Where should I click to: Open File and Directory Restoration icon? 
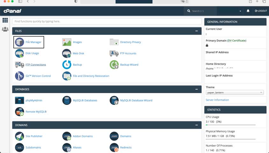[67, 76]
